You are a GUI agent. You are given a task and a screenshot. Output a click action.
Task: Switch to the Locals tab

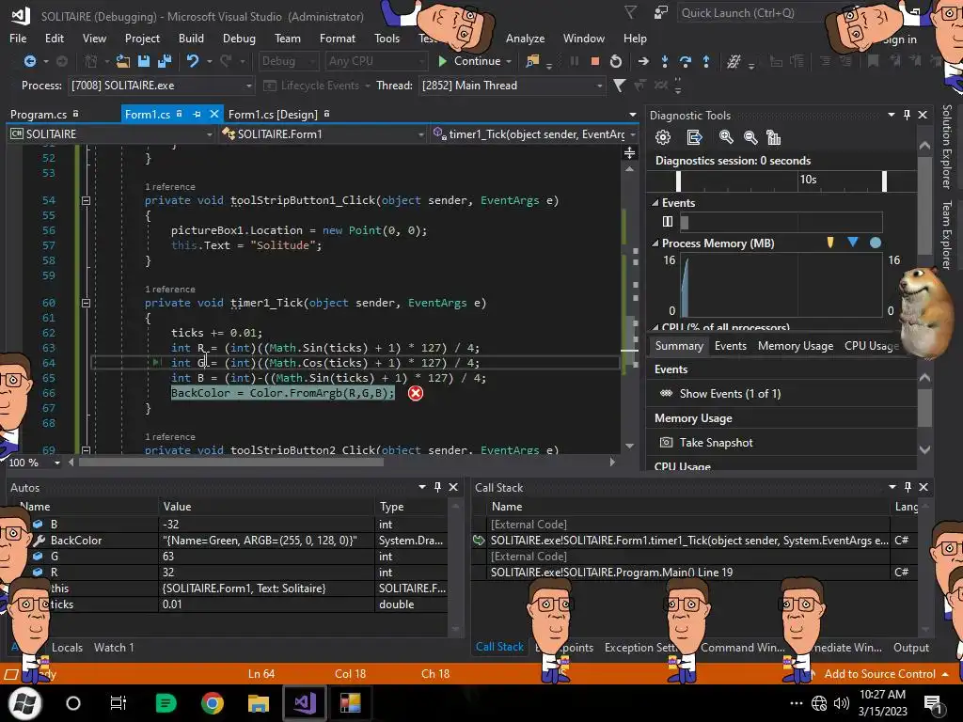click(67, 647)
